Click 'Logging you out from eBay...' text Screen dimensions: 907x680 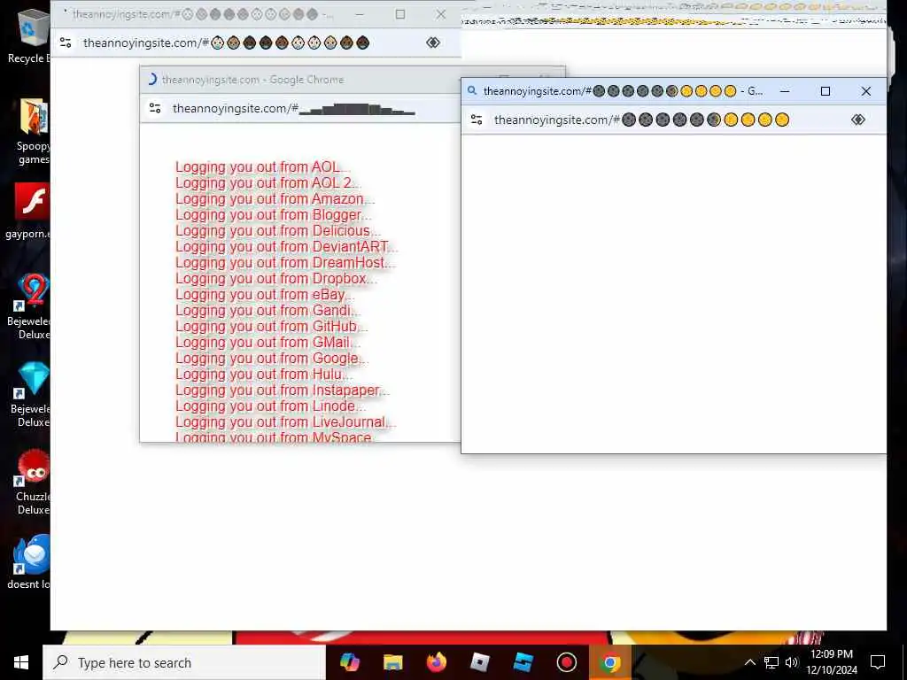click(264, 295)
